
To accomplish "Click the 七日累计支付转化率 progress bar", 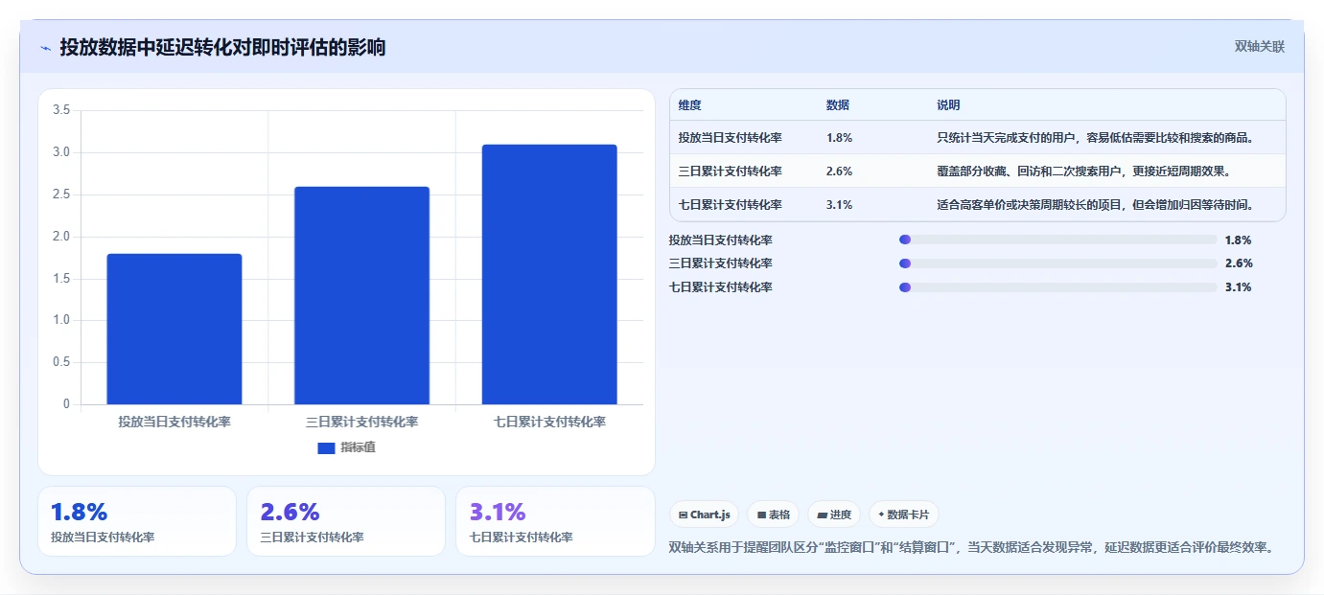I will point(1057,287).
